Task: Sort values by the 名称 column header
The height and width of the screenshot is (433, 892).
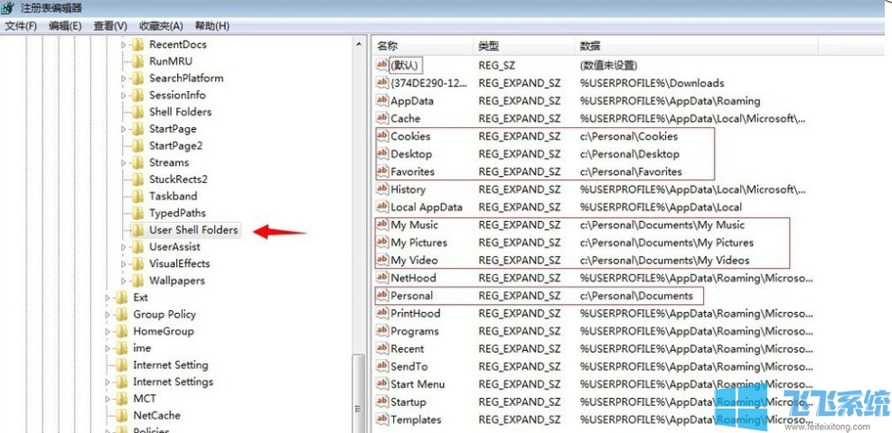Action: coord(423,46)
